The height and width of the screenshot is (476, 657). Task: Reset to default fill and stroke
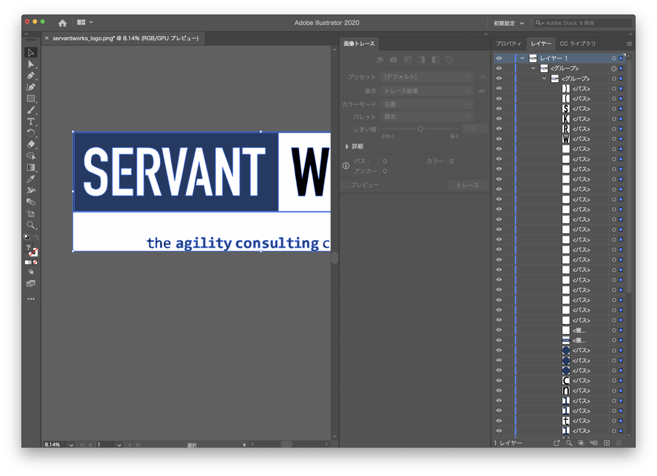(26, 237)
